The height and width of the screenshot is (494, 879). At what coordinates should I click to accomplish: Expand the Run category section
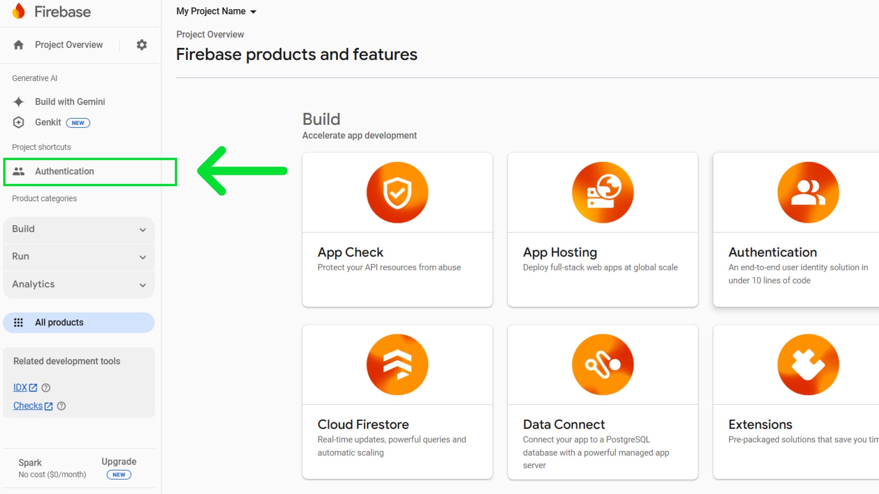(78, 257)
